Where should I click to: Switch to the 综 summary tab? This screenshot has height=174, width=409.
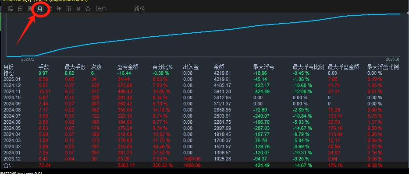[11, 9]
